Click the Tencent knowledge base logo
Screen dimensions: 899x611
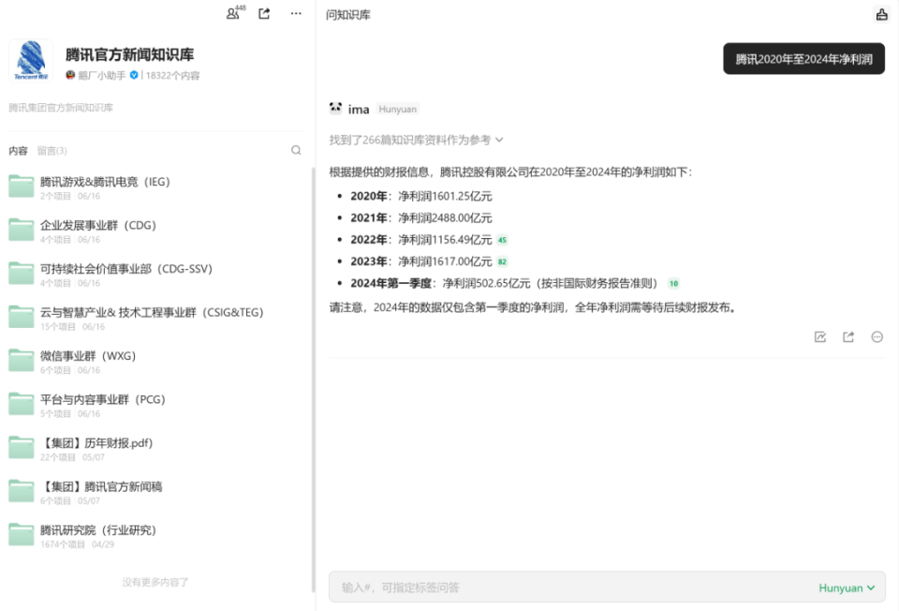click(x=31, y=61)
